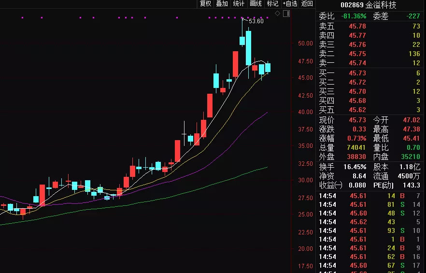This screenshot has width=426, height=273.
Task: Select the 14:54 trade of 81 lots S
Action: pyautogui.click(x=369, y=204)
